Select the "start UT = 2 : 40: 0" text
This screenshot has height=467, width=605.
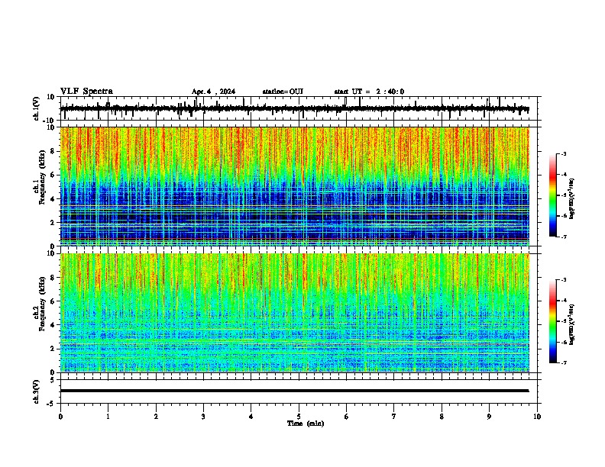[x=369, y=92]
